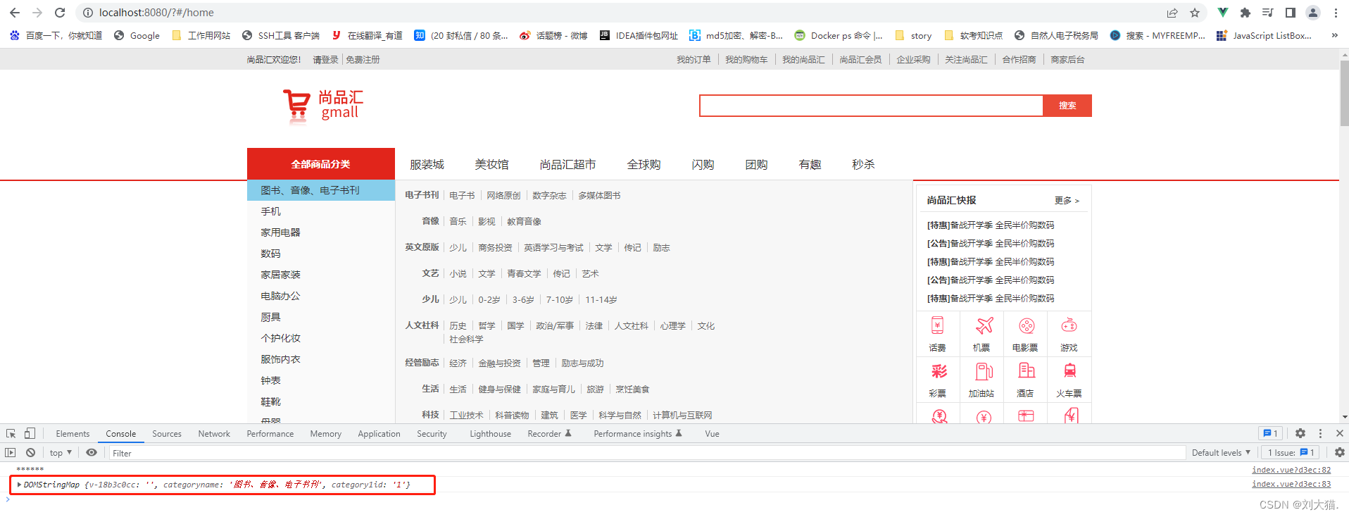Expand the DOMStringMap console object
1349x517 pixels.
point(19,485)
